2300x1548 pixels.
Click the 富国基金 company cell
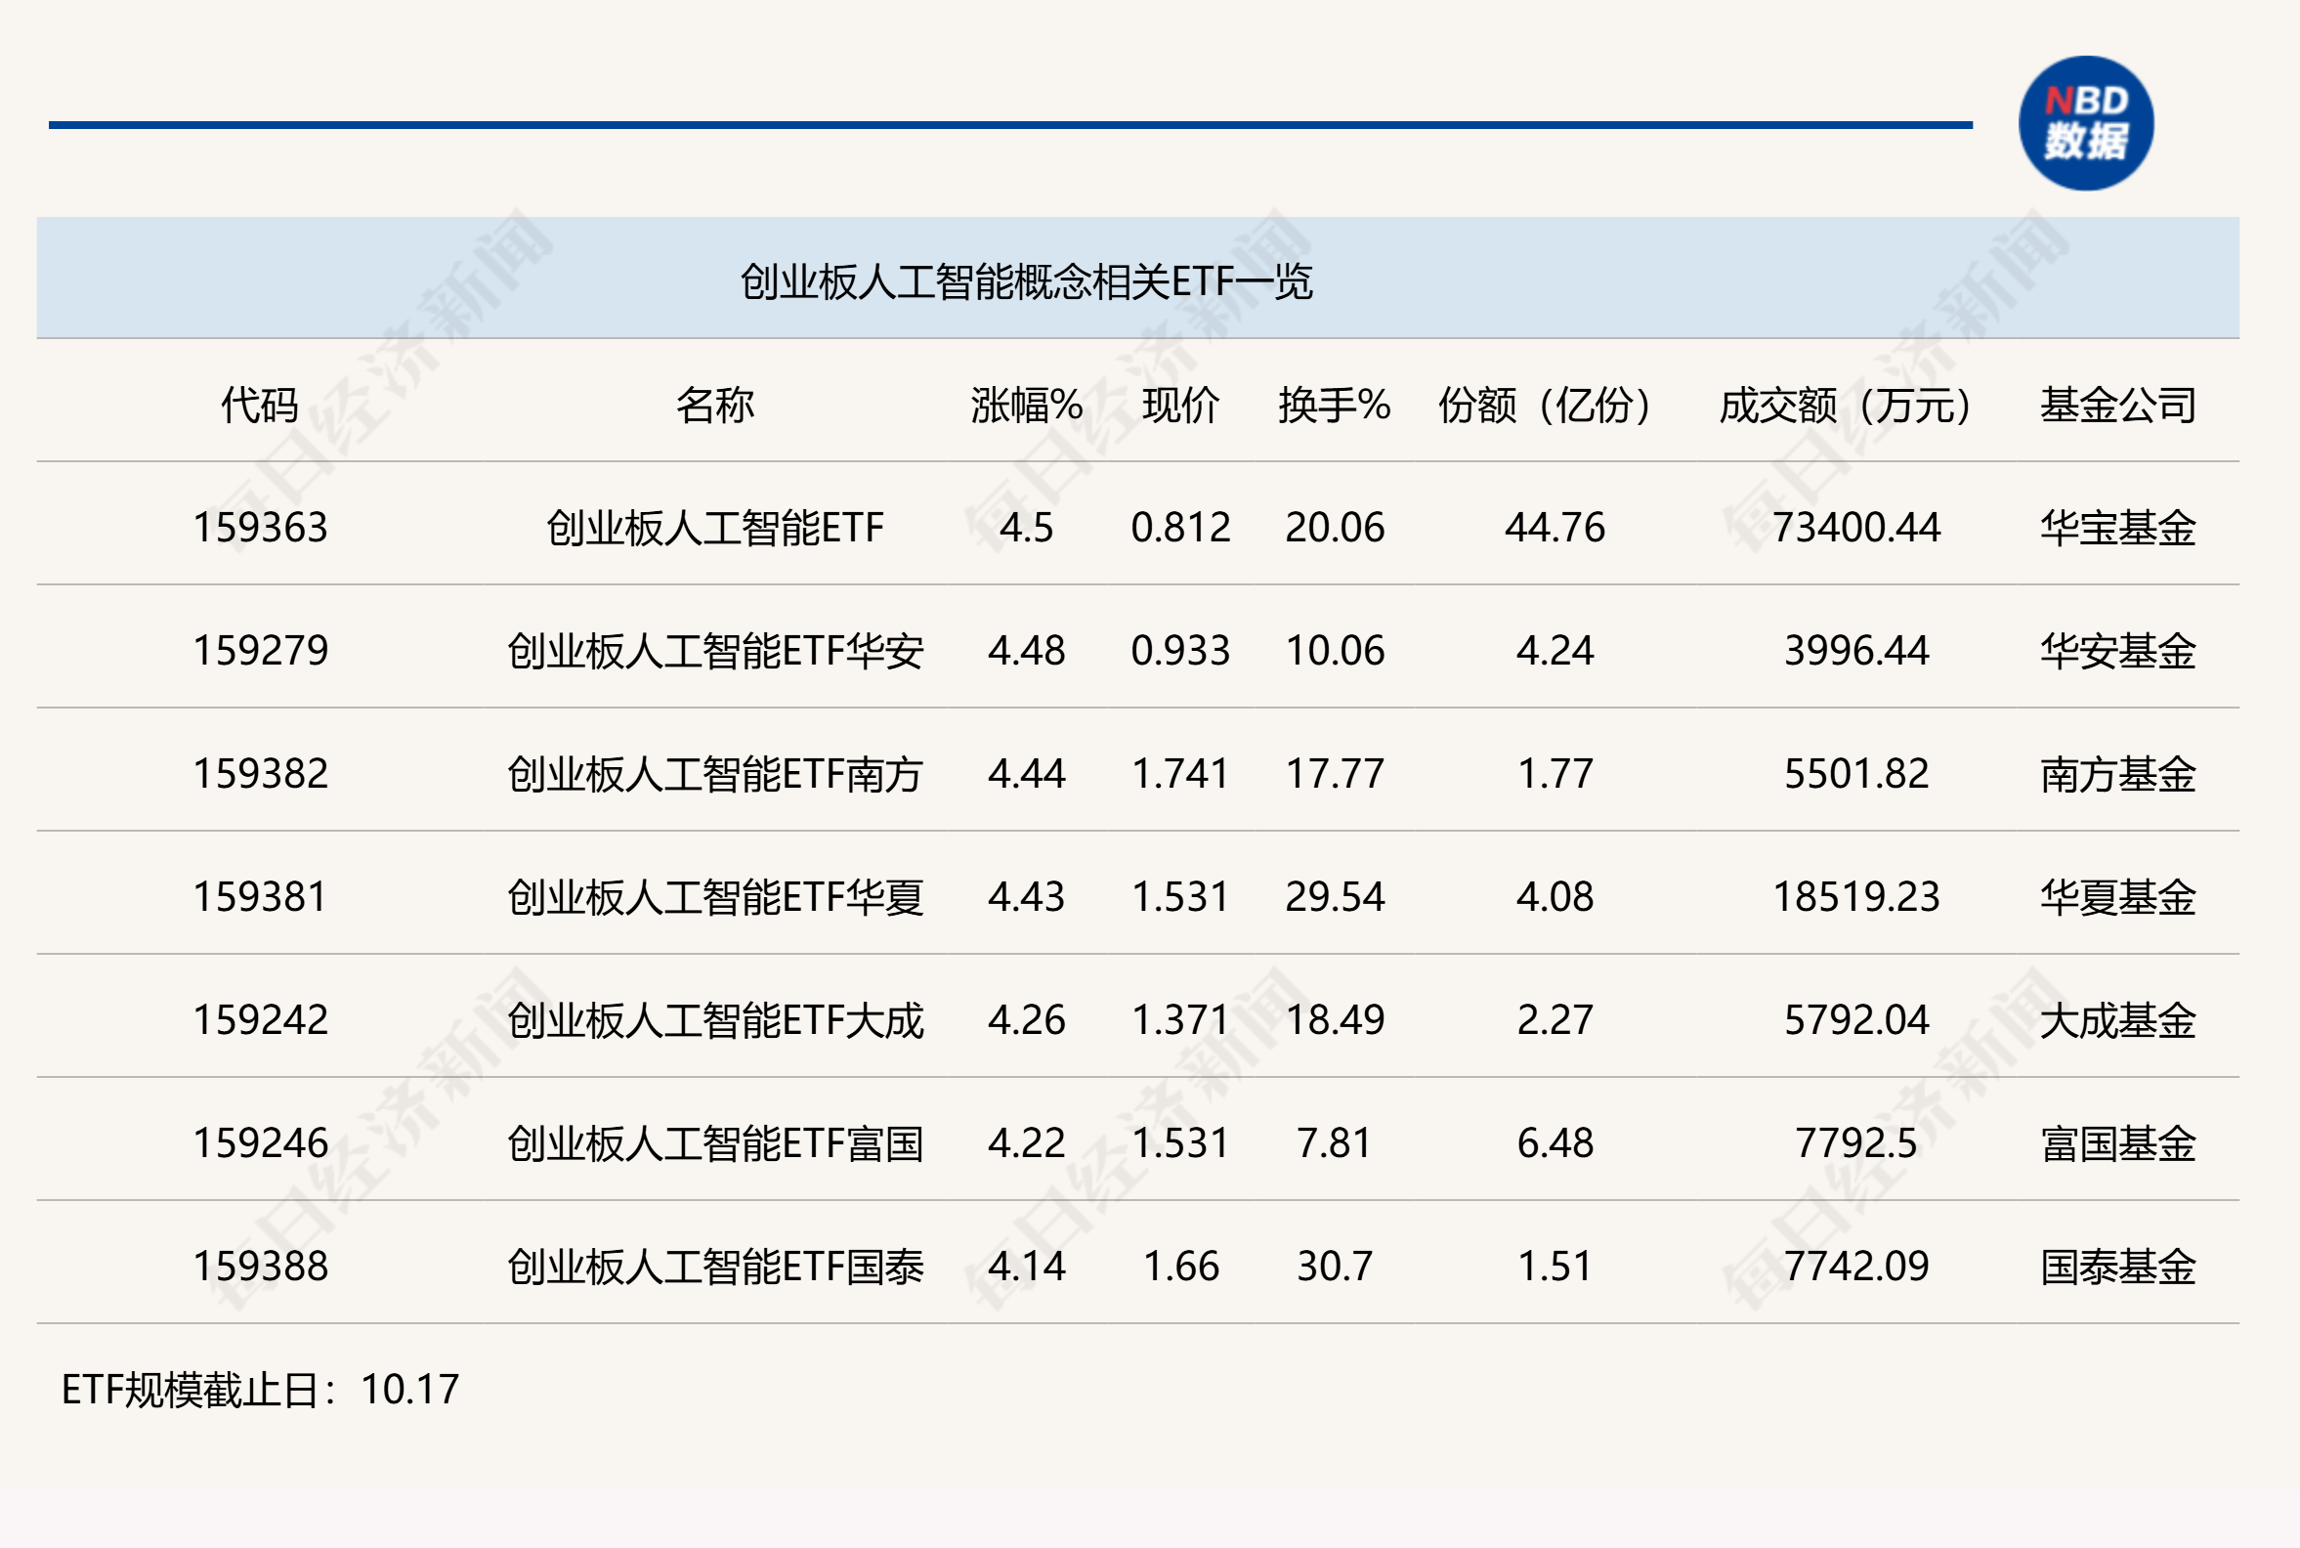coord(2117,1143)
